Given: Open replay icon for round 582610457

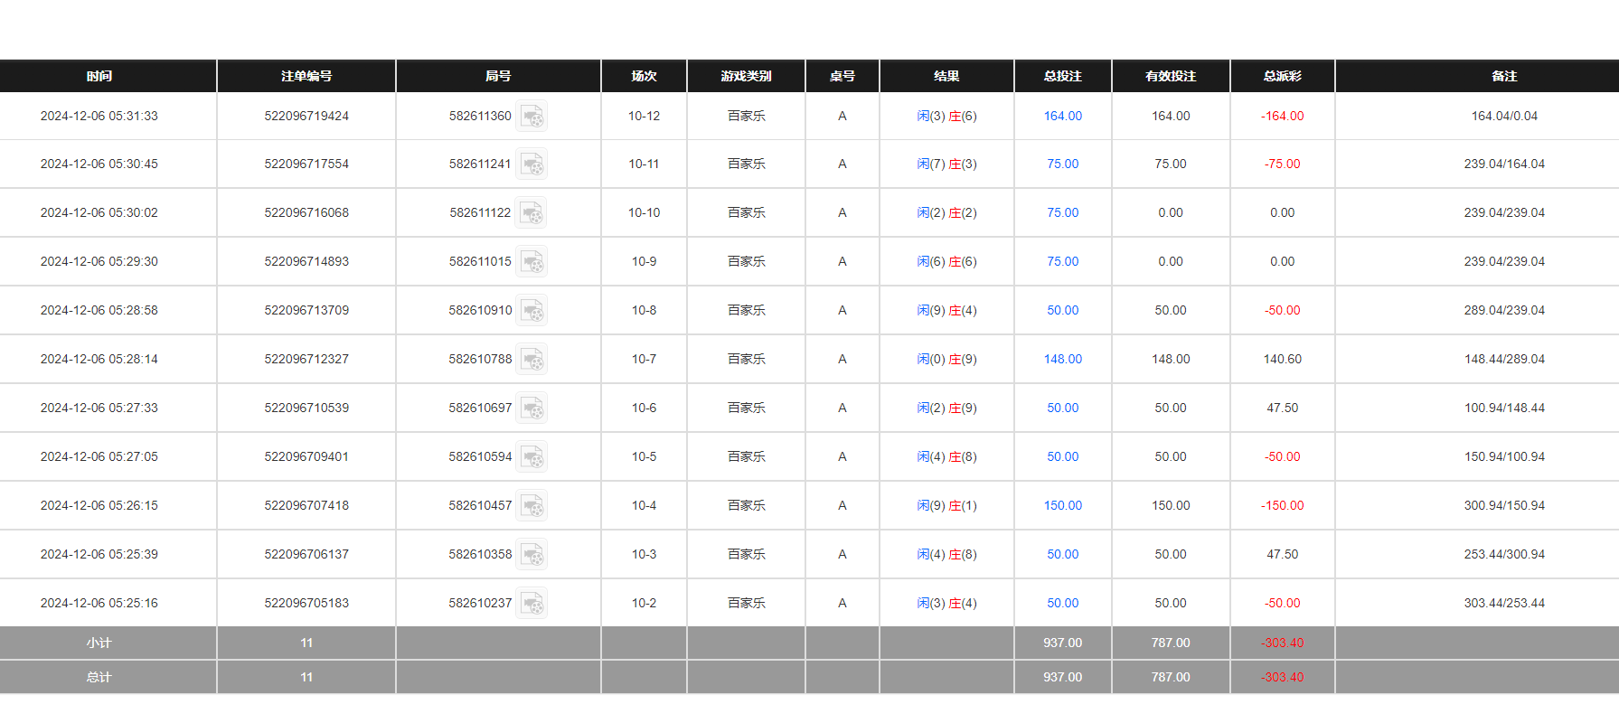Looking at the screenshot, I should 532,506.
